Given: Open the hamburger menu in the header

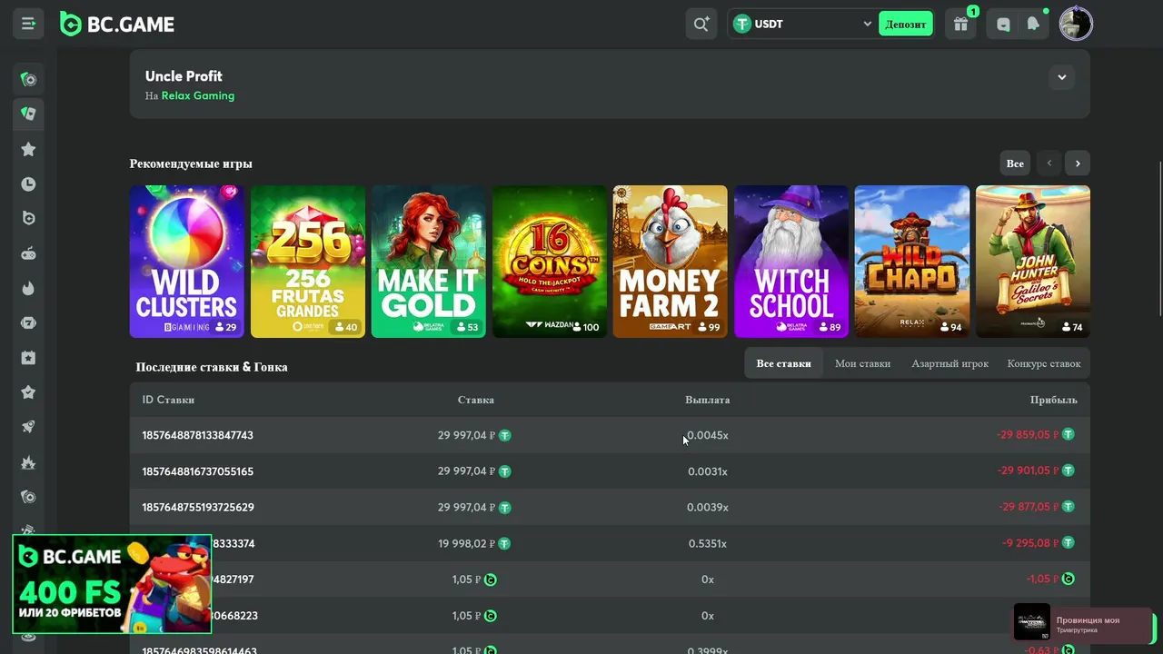Looking at the screenshot, I should point(28,24).
